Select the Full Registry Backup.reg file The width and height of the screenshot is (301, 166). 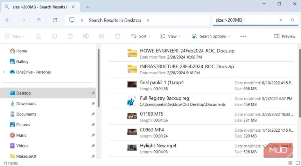pyautogui.click(x=160, y=98)
